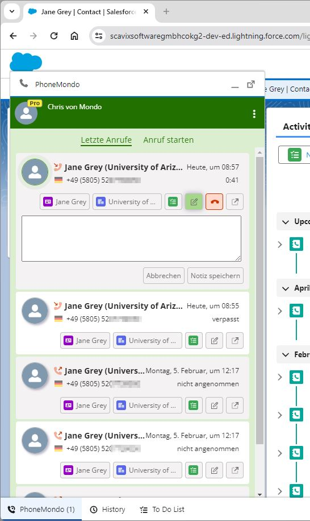Create a task for the missed 08:55 call
This screenshot has width=310, height=521.
194,341
